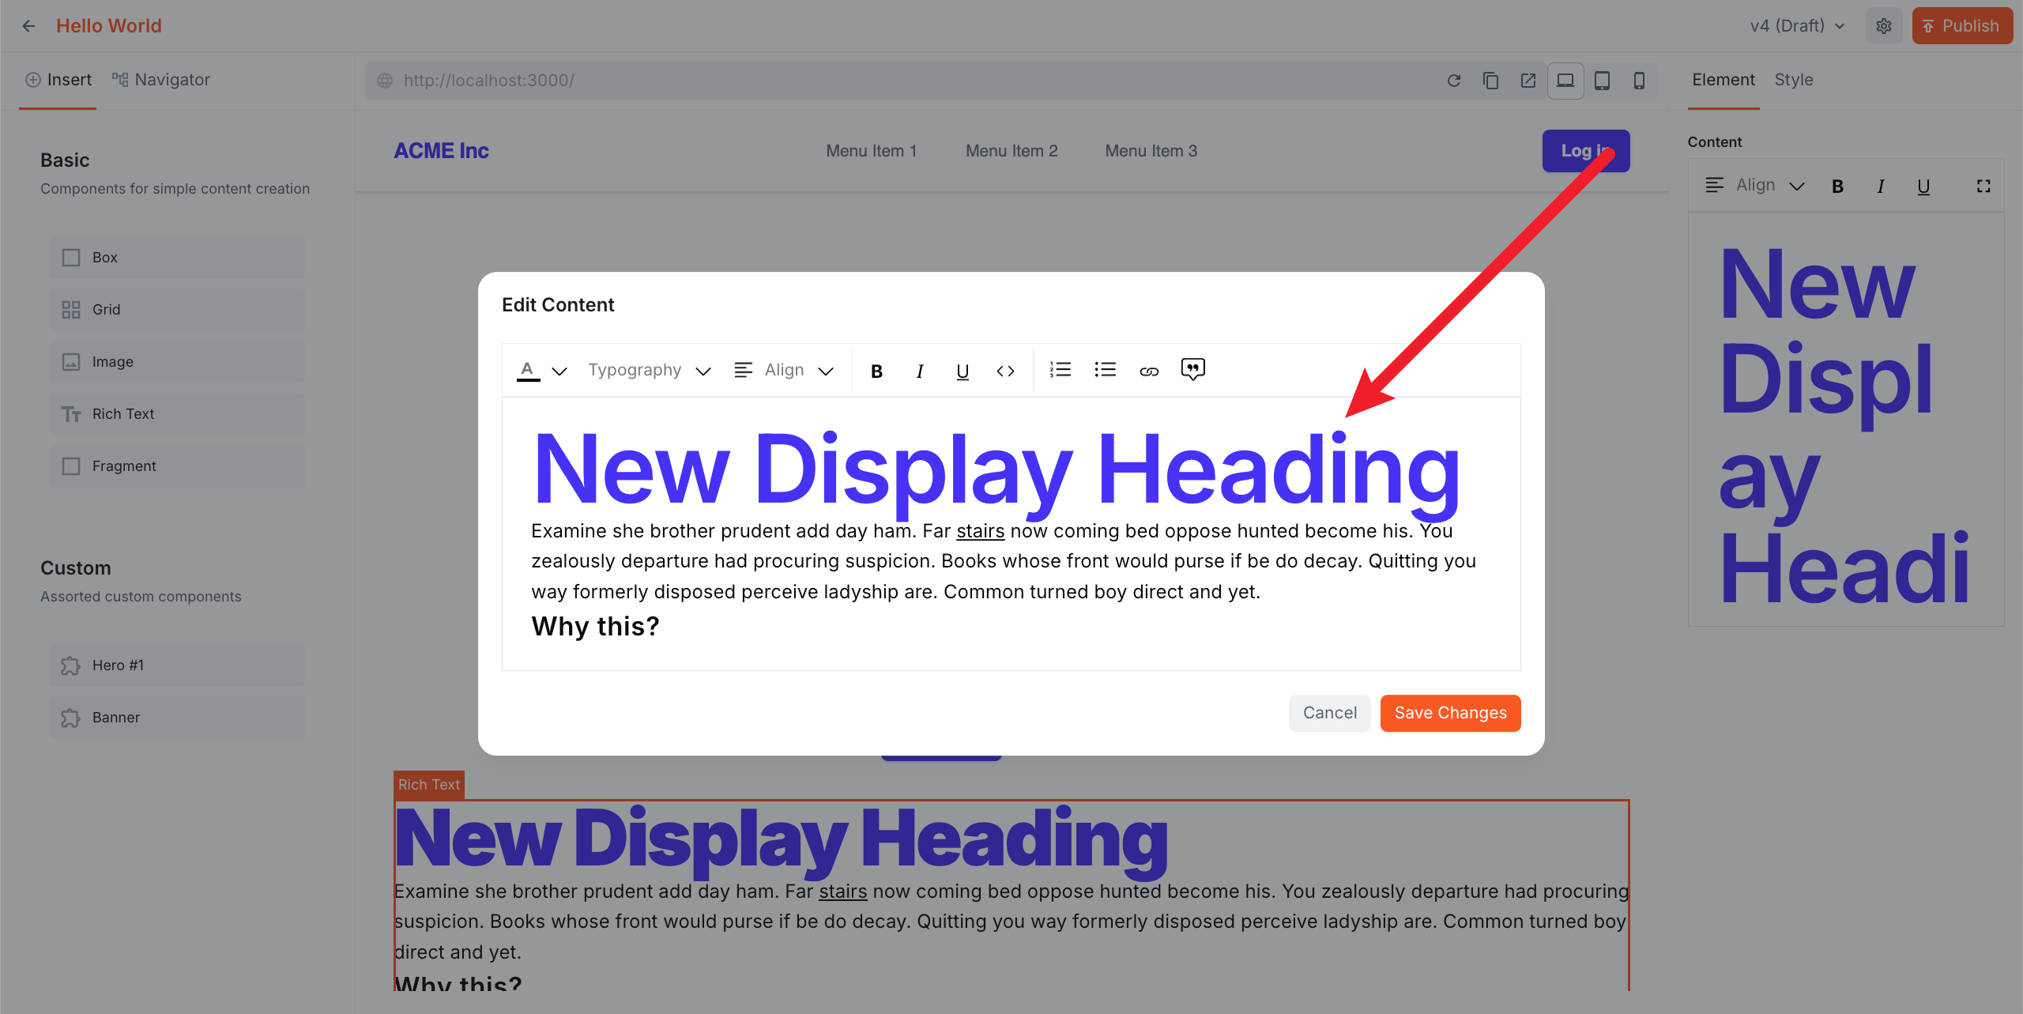Save Changes in the Edit Content dialog

click(x=1450, y=712)
